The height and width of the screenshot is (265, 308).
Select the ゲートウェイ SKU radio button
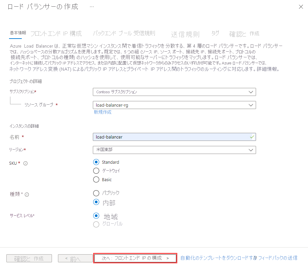point(96,171)
